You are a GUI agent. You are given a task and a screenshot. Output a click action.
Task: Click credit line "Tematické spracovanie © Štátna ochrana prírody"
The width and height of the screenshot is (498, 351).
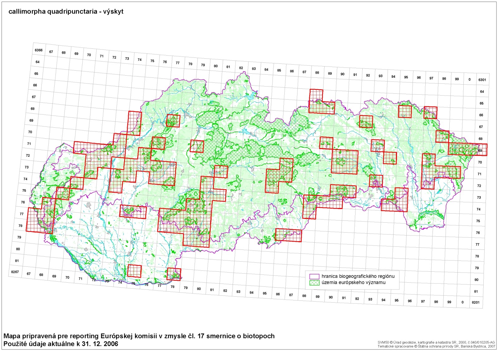click(x=436, y=346)
